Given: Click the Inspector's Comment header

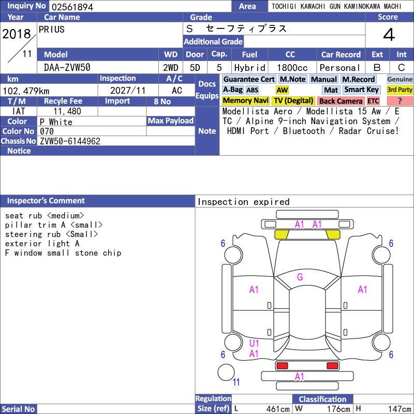Looking at the screenshot, I should coord(97,201).
